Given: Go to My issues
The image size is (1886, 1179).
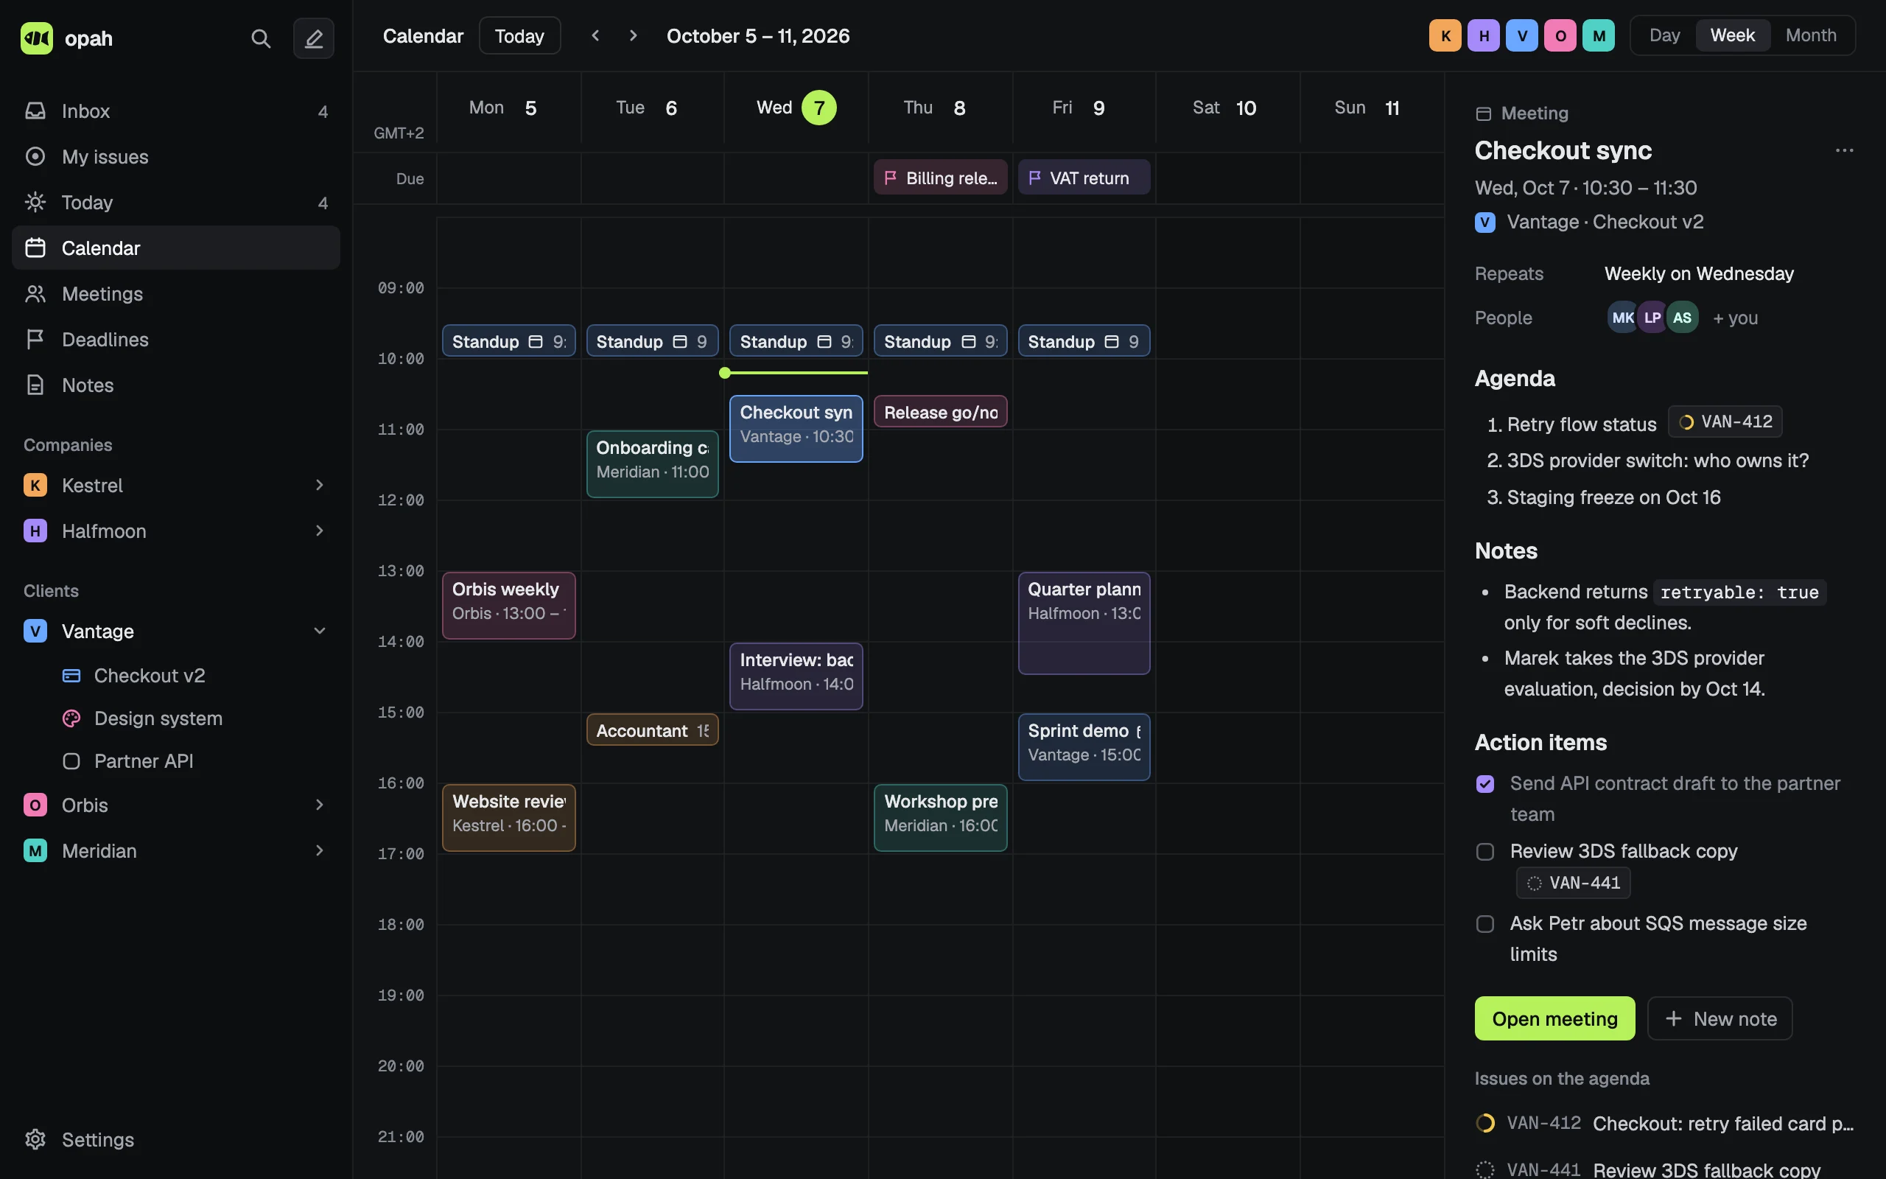Looking at the screenshot, I should click(x=176, y=157).
